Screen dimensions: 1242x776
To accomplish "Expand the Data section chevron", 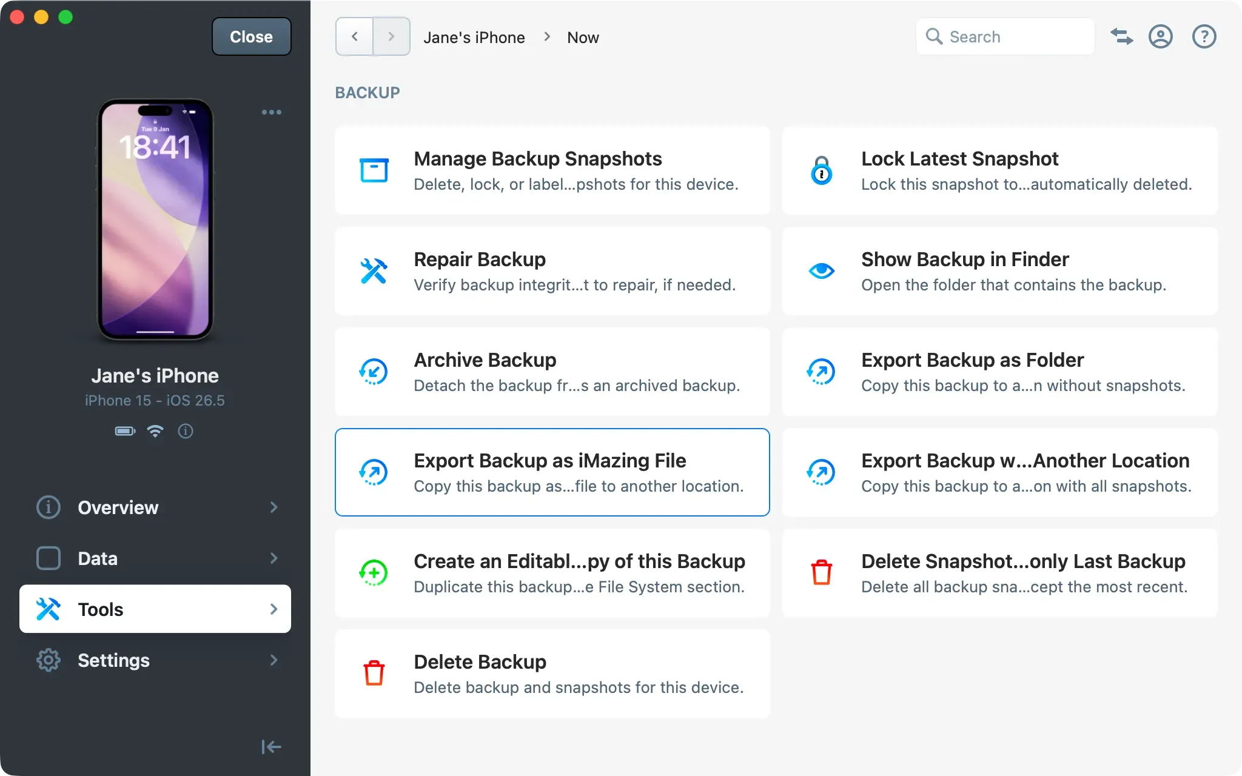I will 274,558.
